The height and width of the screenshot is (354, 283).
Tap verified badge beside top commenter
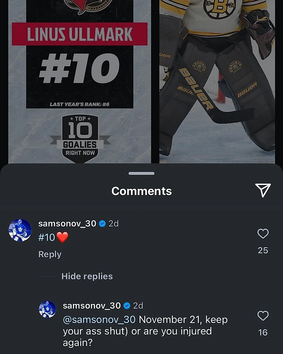pyautogui.click(x=102, y=223)
